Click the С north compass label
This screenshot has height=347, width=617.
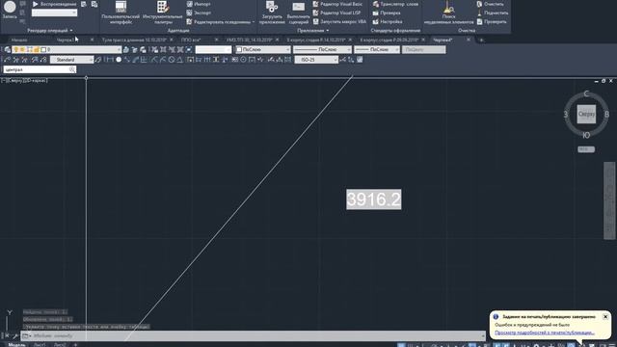[x=586, y=93]
